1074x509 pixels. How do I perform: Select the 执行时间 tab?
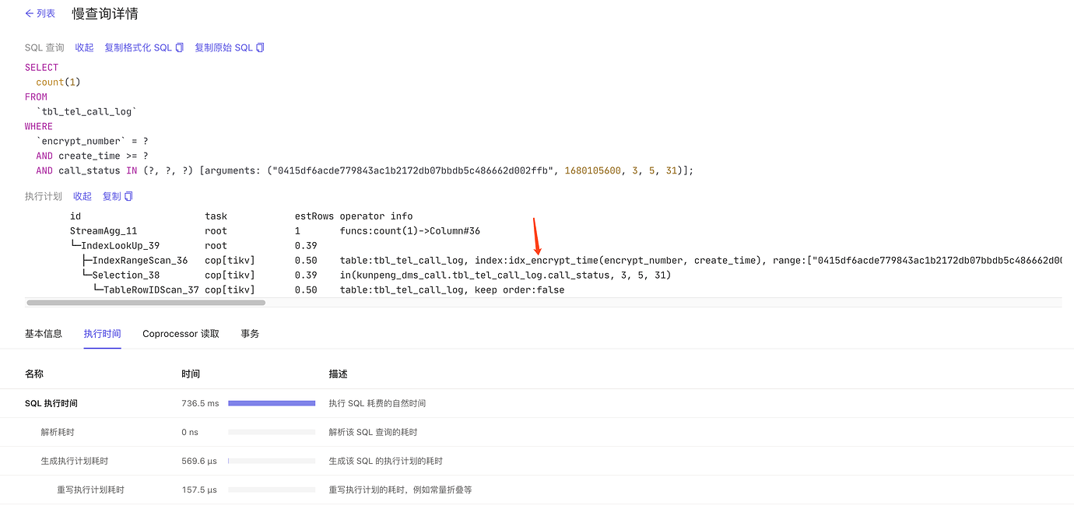102,333
